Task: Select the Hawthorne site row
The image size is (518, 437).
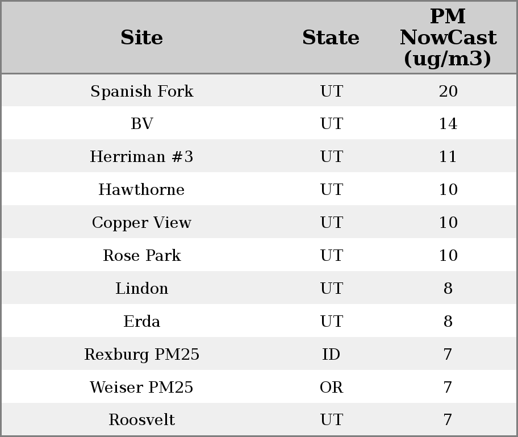Action: (x=141, y=190)
